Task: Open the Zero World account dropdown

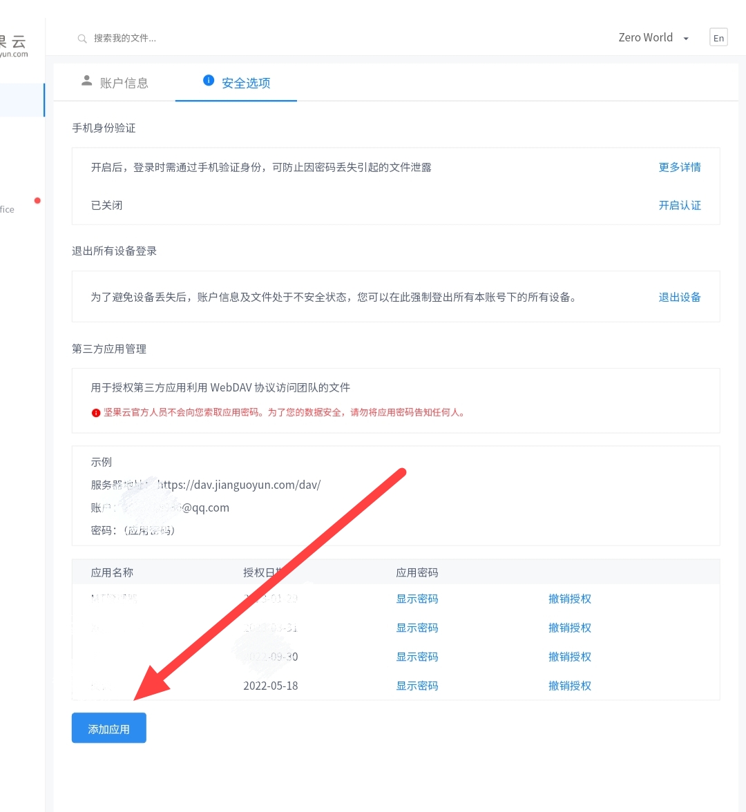Action: tap(645, 38)
